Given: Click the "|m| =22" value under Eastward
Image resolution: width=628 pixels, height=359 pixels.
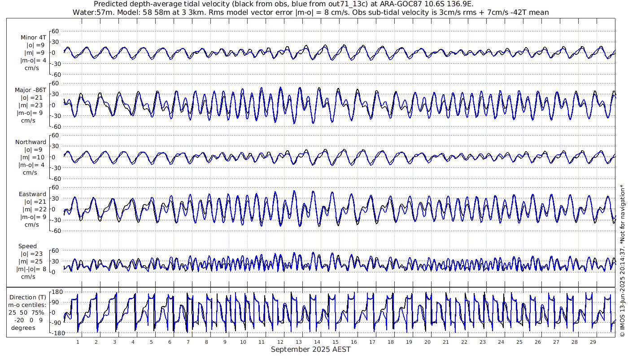Looking at the screenshot, I should (33, 209).
